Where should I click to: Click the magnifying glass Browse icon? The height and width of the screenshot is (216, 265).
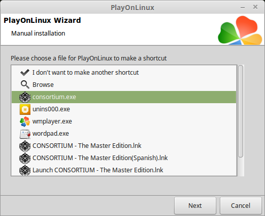25,85
